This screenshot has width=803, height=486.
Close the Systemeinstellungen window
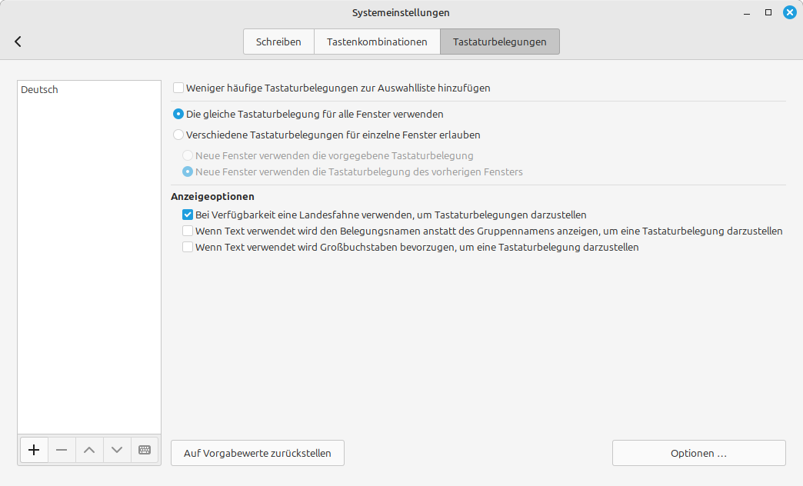[x=788, y=13]
